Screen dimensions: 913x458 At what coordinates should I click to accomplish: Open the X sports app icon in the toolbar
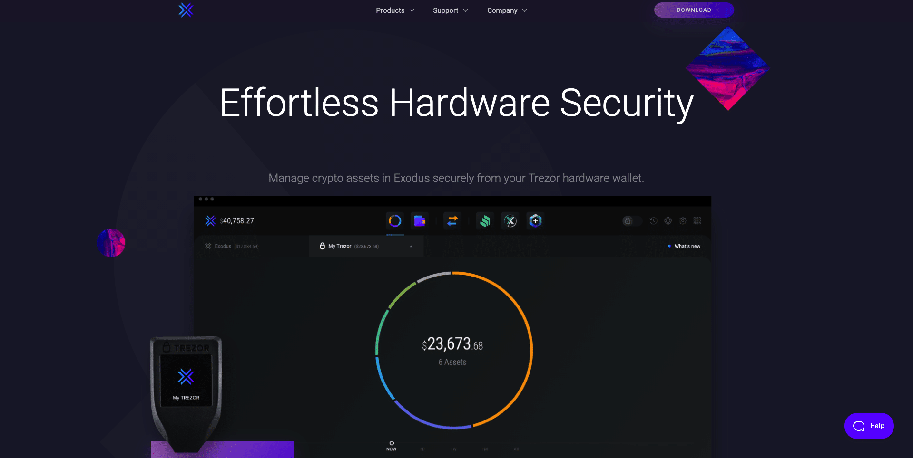pos(510,221)
